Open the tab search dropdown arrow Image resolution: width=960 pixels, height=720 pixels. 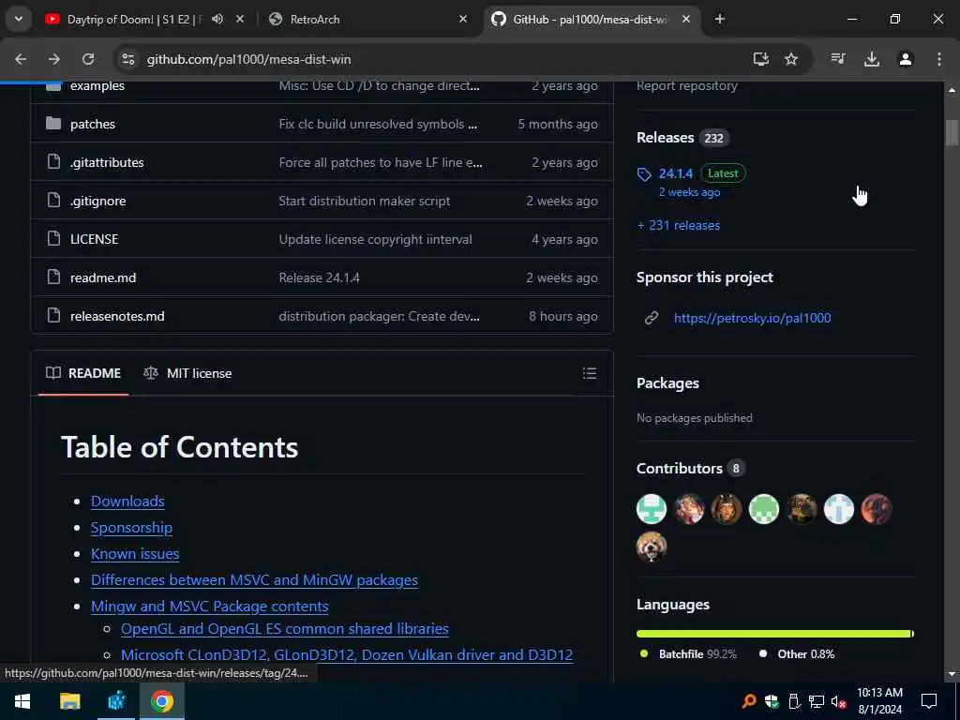19,19
